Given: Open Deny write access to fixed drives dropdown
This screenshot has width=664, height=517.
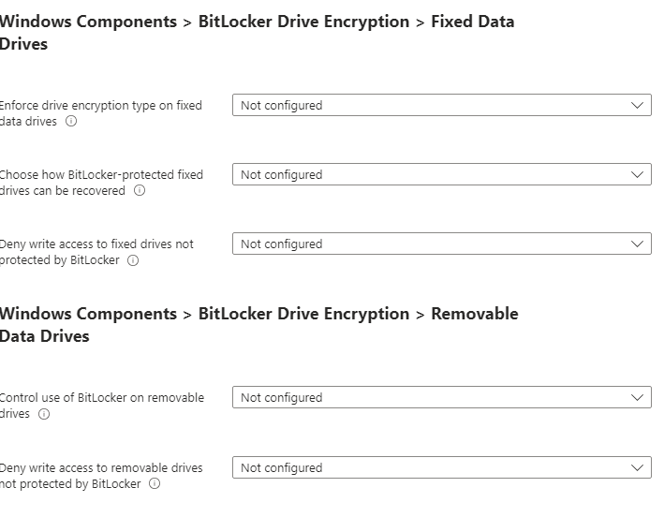Looking at the screenshot, I should [x=442, y=244].
